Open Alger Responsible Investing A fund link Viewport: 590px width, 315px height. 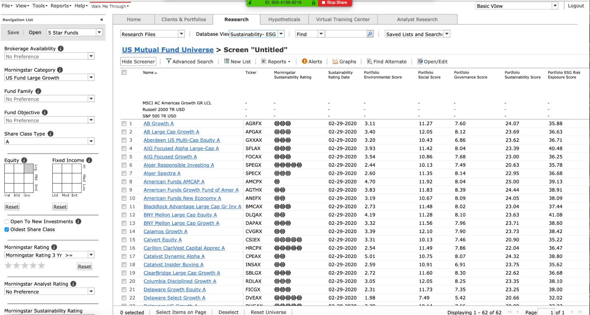(x=179, y=165)
